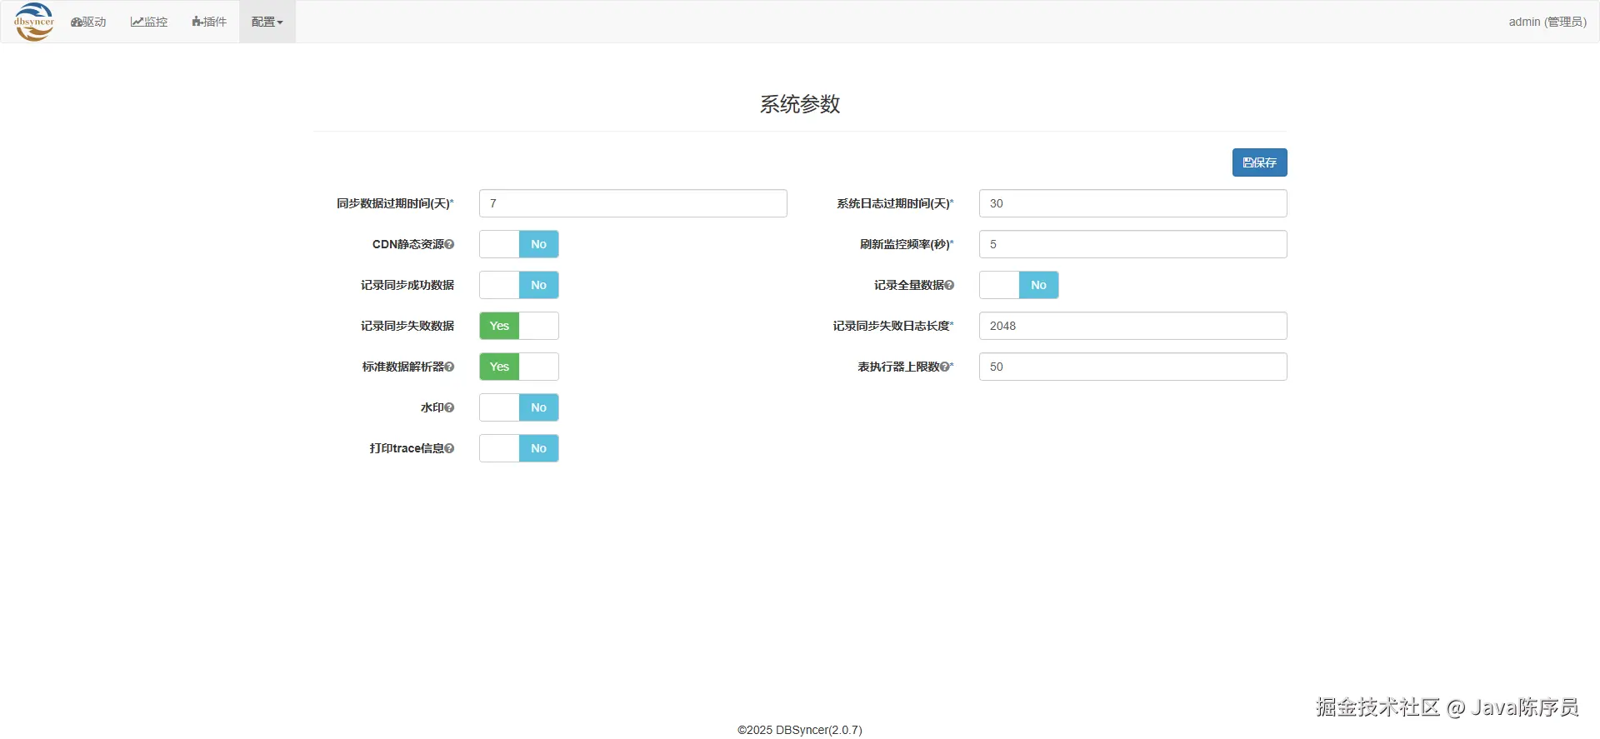
Task: Open the admin (管理员) user menu
Action: coord(1547,22)
